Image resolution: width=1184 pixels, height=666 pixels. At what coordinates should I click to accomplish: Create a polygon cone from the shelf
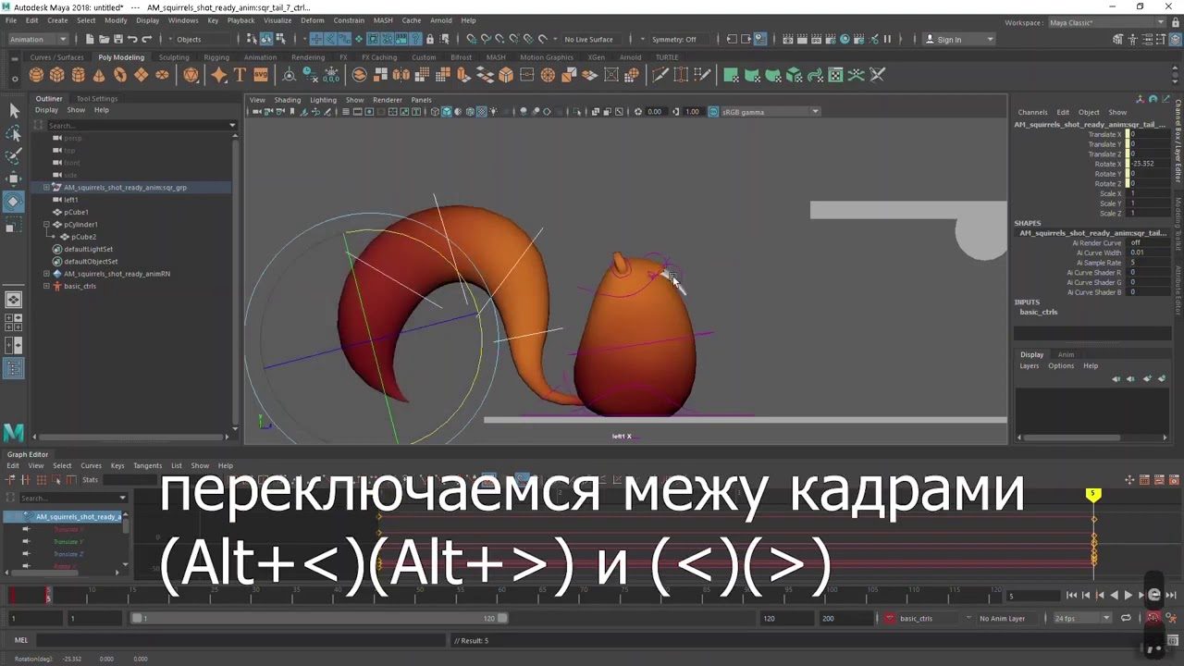[x=99, y=75]
